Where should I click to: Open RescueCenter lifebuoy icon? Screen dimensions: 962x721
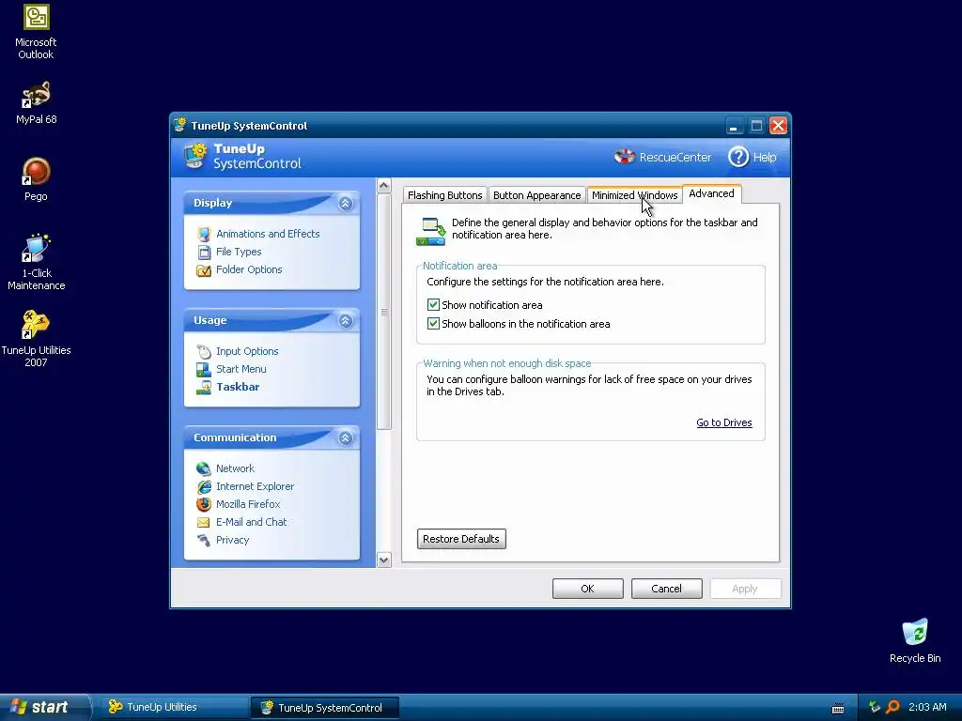625,157
